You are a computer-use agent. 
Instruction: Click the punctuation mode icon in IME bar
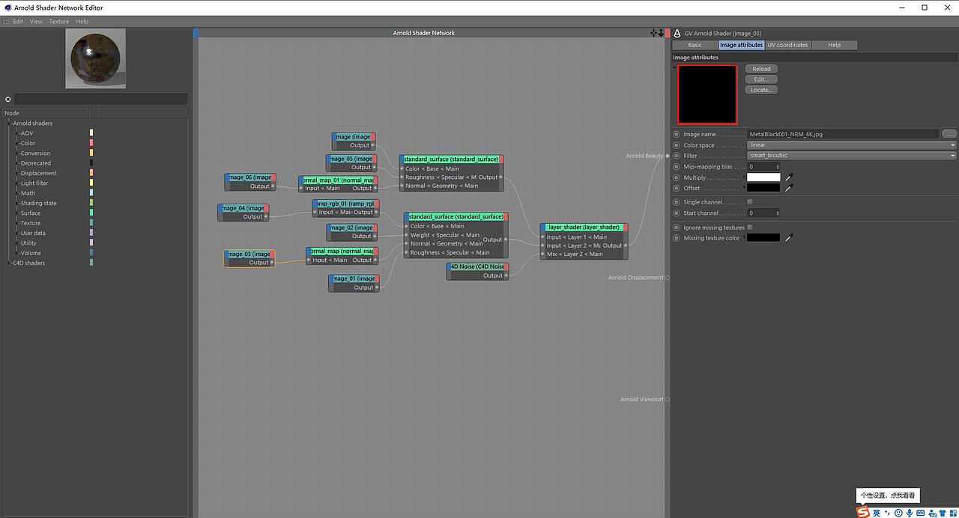(x=888, y=513)
